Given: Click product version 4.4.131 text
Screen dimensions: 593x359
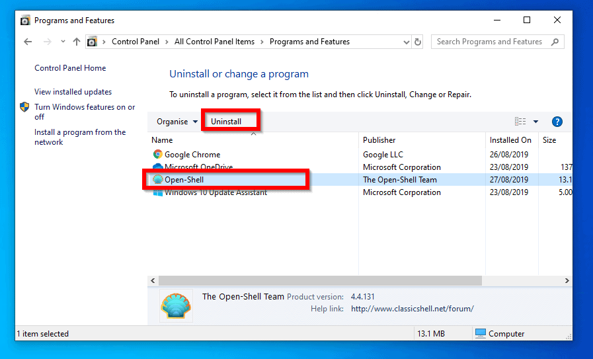Looking at the screenshot, I should click(362, 297).
